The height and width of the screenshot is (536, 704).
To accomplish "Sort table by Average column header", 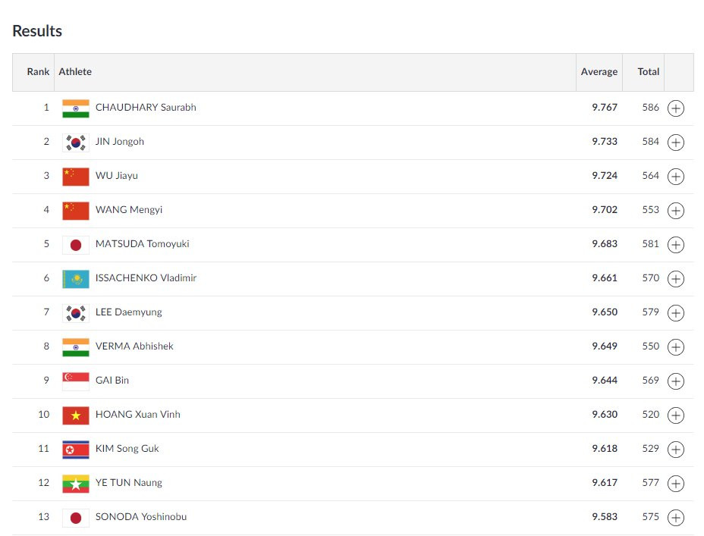I will (x=599, y=72).
